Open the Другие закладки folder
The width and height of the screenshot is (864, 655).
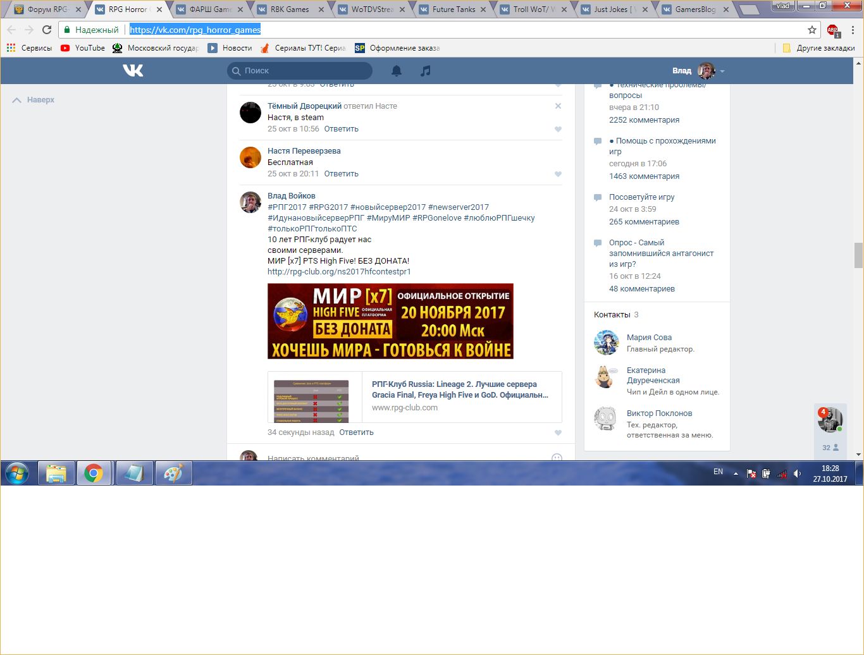(818, 48)
